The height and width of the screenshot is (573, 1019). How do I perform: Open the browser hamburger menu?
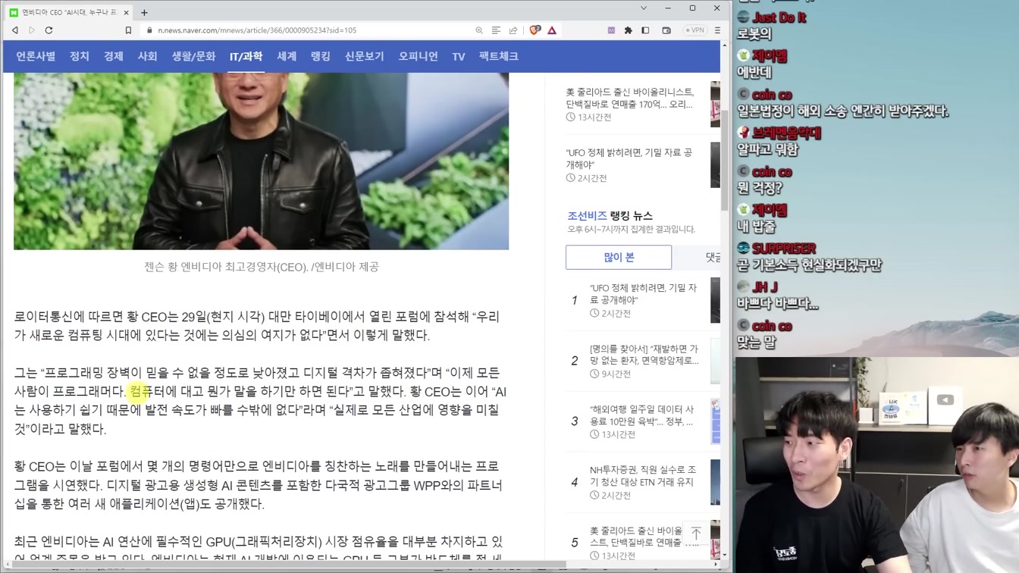(x=717, y=30)
